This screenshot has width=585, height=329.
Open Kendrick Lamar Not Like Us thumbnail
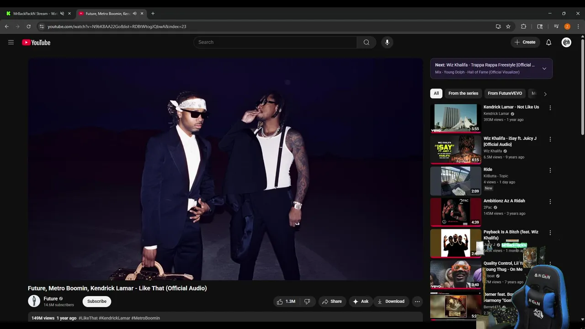click(456, 118)
